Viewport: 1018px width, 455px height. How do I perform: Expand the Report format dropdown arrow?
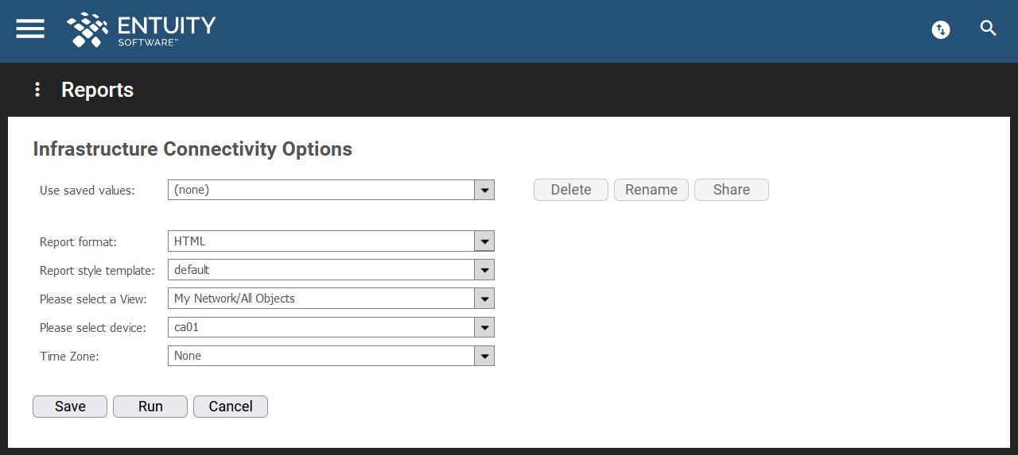[484, 241]
